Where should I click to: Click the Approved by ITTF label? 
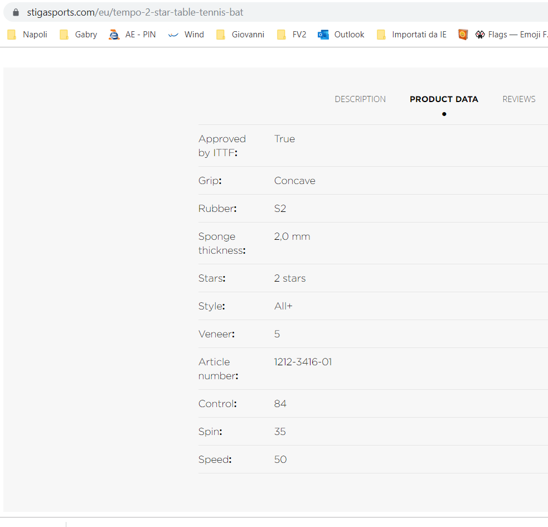222,146
